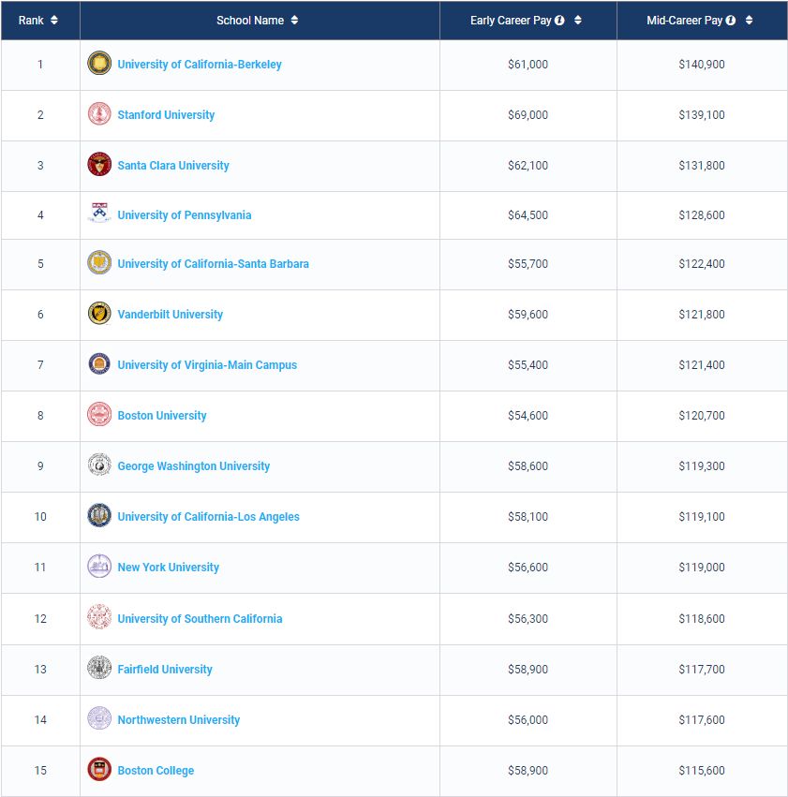This screenshot has width=788, height=797.
Task: Click the Rank column header label
Action: pos(31,21)
